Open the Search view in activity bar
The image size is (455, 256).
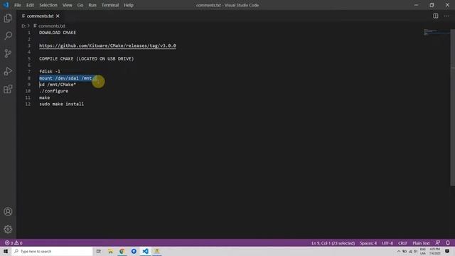pos(8,36)
